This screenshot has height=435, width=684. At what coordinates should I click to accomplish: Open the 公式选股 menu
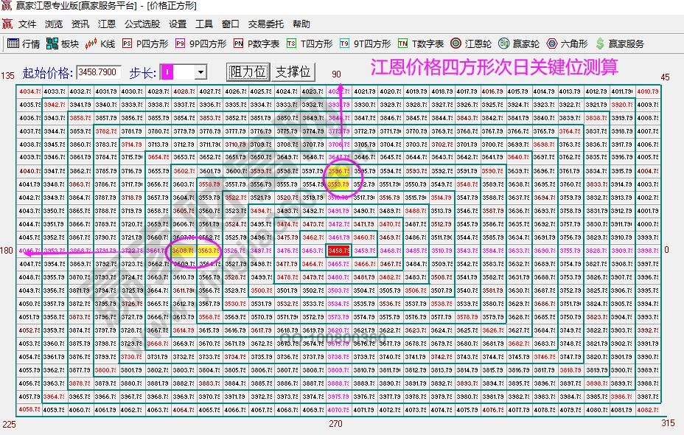click(142, 24)
